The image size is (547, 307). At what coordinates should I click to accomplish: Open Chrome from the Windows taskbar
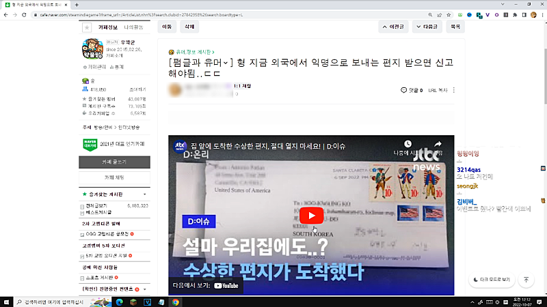point(176,302)
